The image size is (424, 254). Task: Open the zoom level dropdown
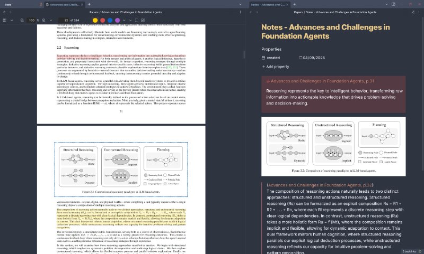tap(50, 20)
